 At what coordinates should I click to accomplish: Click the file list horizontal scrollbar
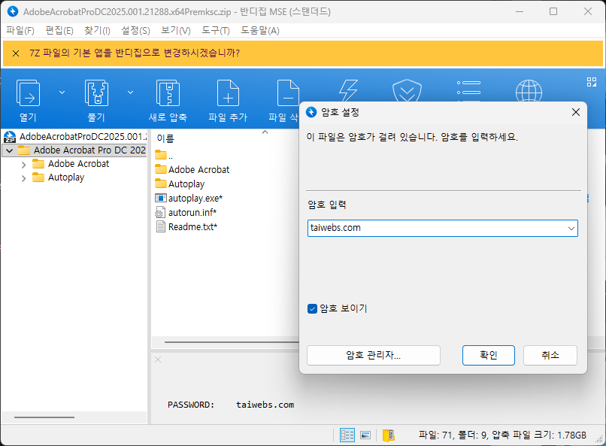pyautogui.click(x=232, y=342)
